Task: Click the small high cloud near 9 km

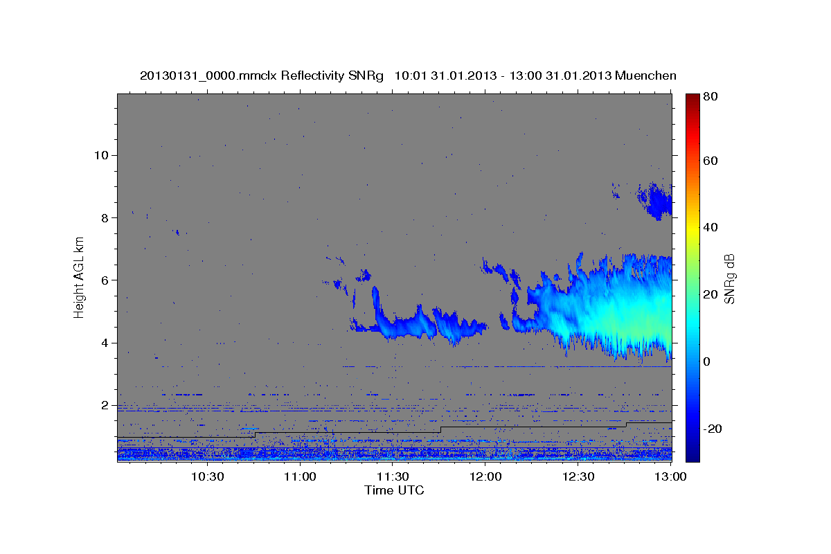Action: (x=656, y=201)
